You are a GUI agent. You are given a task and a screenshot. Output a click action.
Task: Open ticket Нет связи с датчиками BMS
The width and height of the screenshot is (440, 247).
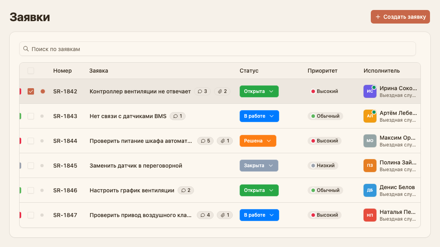pos(128,116)
